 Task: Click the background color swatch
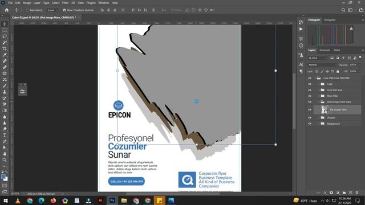[6, 179]
